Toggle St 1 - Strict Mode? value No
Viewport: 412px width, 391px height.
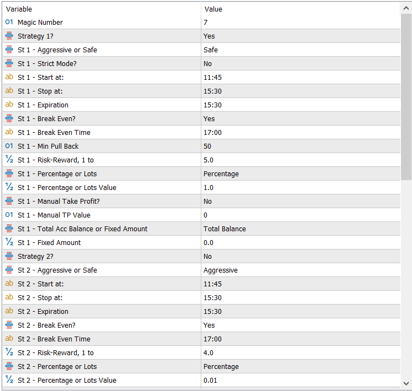(208, 63)
